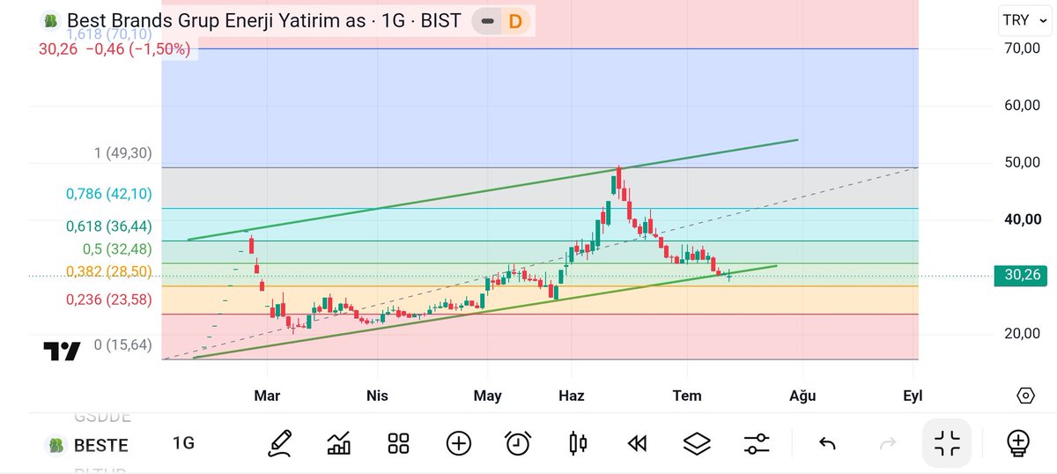The height and width of the screenshot is (474, 1057).
Task: Open the TRY currency dropdown
Action: click(x=1024, y=20)
